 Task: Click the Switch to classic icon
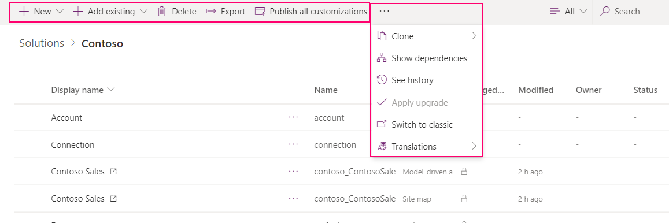[382, 125]
